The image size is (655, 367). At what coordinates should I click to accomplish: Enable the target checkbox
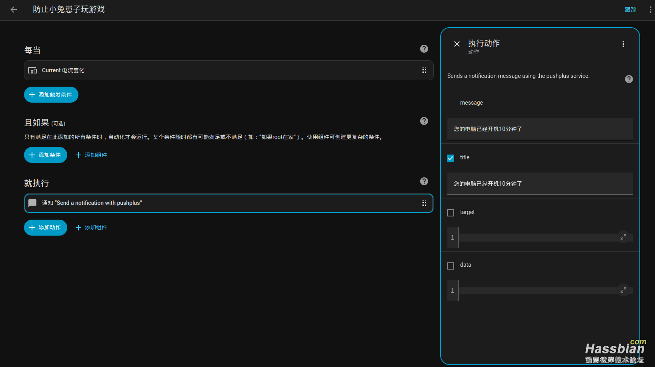(x=451, y=213)
